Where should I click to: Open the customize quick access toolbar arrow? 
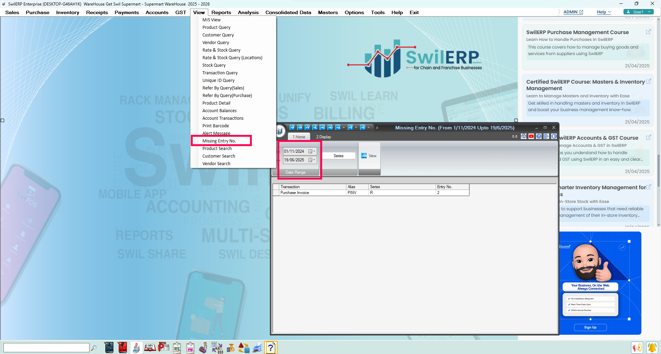click(377, 128)
